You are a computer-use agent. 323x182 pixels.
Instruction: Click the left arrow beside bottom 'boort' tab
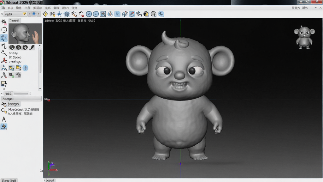44,180
